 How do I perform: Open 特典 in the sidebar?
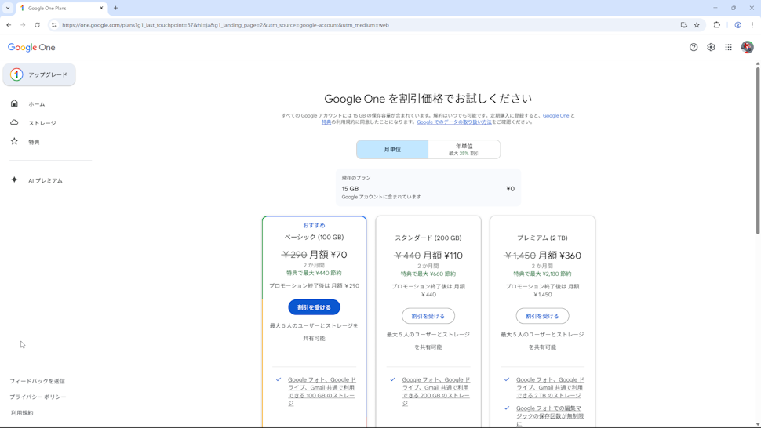[x=34, y=142]
